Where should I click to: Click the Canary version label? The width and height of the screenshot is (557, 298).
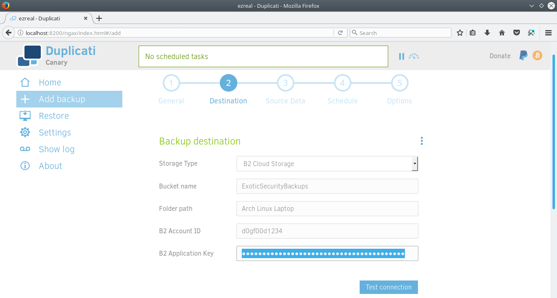point(56,62)
